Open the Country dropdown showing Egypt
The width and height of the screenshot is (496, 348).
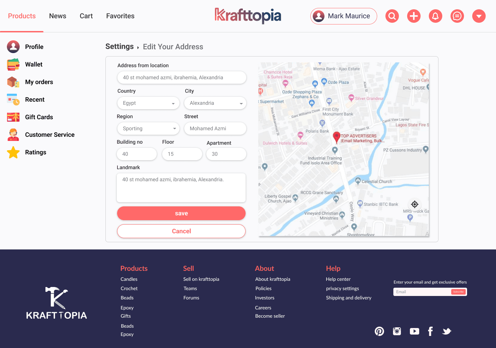(148, 103)
